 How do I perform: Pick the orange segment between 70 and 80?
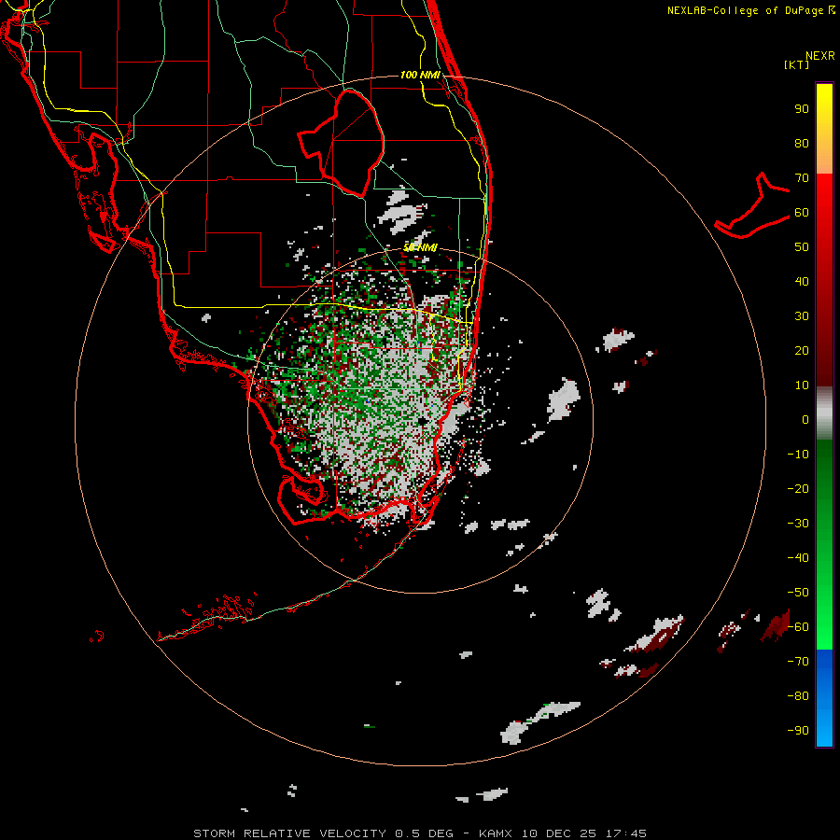pos(824,159)
